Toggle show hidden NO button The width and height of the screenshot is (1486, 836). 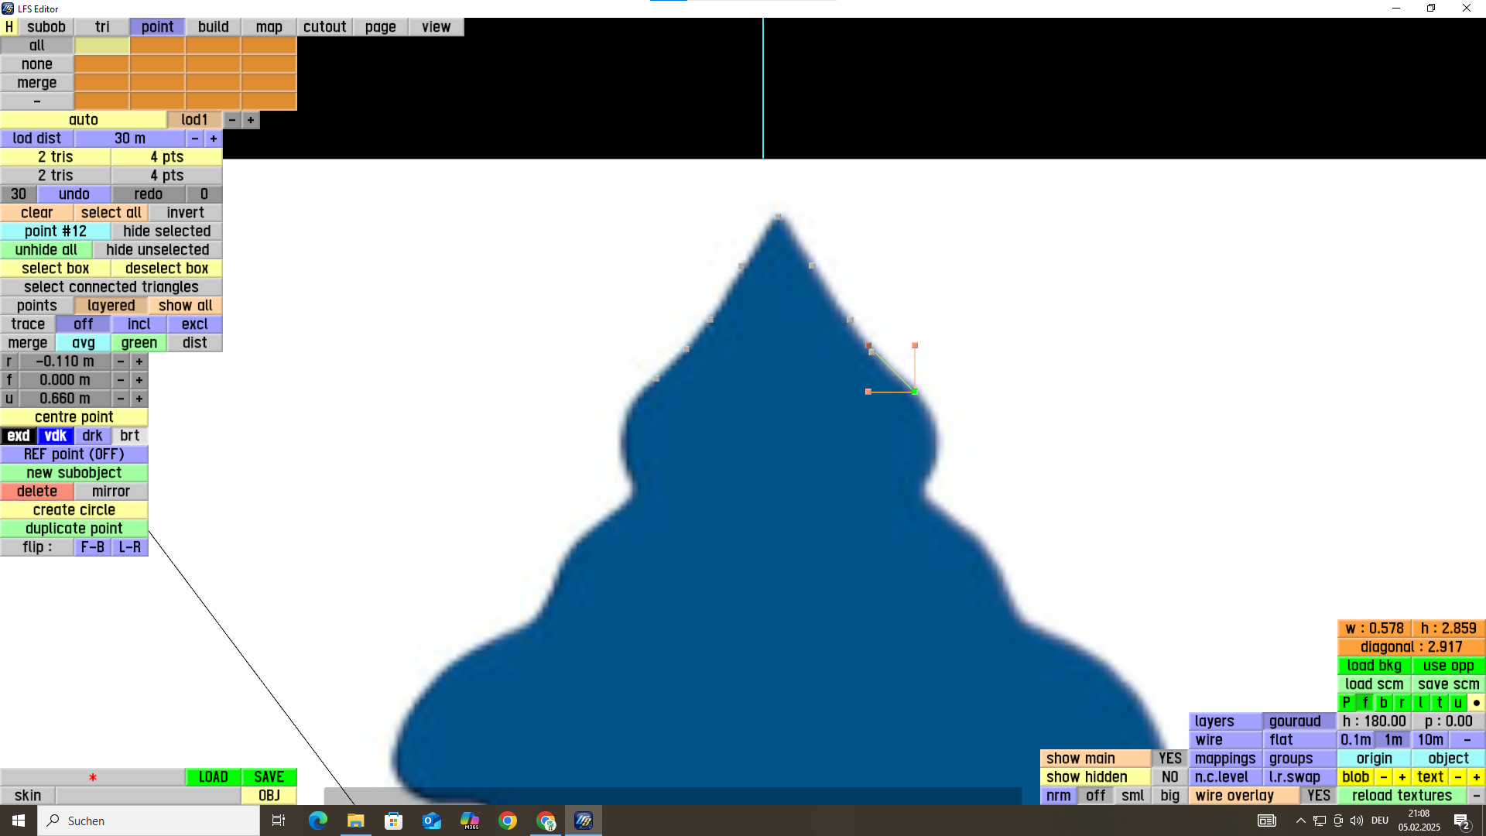1169,777
